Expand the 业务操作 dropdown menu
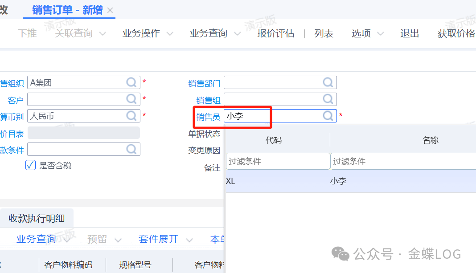The height and width of the screenshot is (273, 476). click(x=169, y=33)
